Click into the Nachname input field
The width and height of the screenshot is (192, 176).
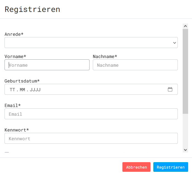pyautogui.click(x=135, y=65)
